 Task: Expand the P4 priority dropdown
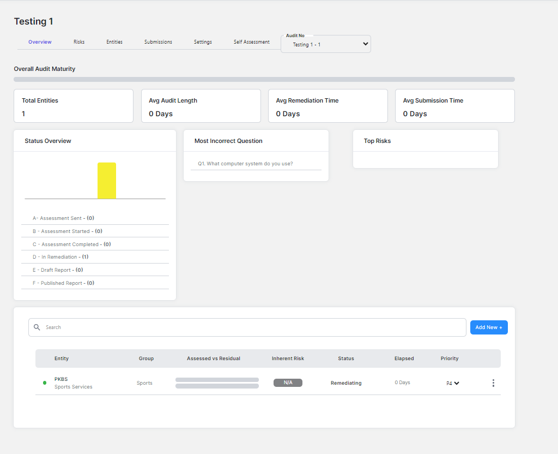[x=453, y=383]
